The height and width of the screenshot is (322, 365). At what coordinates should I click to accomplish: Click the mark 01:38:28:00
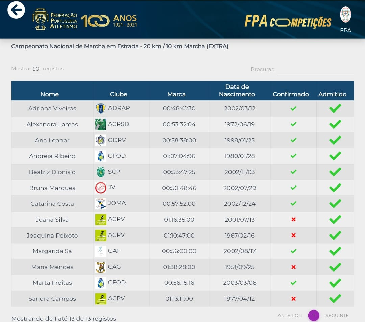(x=179, y=267)
